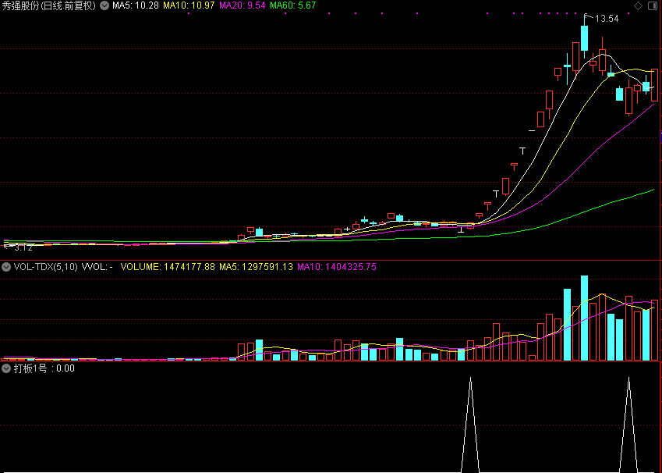Click the 3.12 low price marker

23,247
